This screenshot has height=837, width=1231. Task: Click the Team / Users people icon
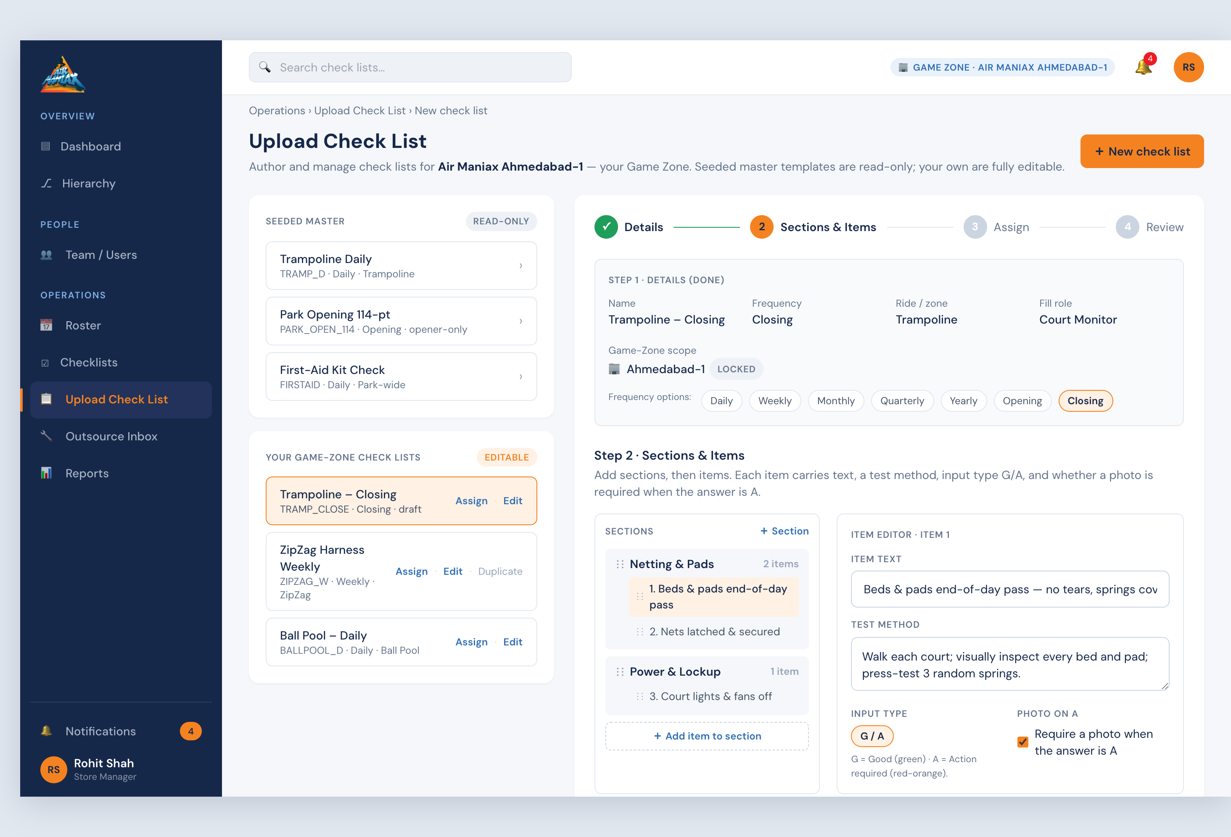[47, 255]
